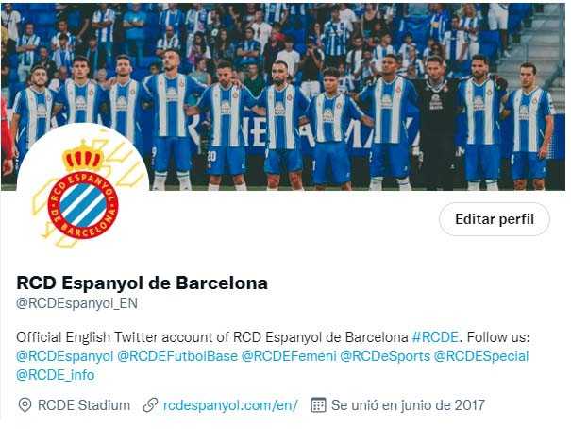The height and width of the screenshot is (429, 571).
Task: Open the @RCDEspanyol mention link
Action: [x=65, y=356]
